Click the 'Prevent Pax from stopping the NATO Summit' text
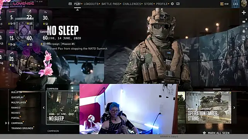Image resolution: width=248 pixels, height=139 pixels. coord(77,49)
